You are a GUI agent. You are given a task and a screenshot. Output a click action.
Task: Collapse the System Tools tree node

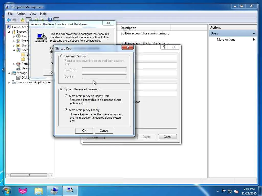[9, 32]
